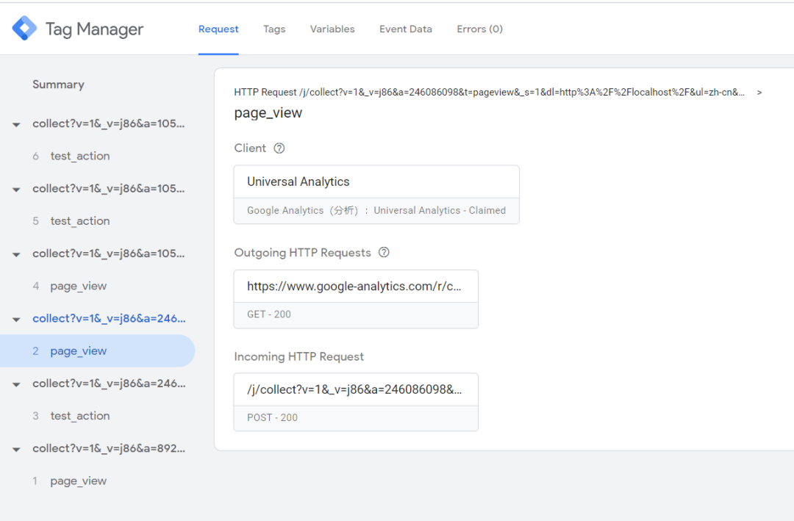The height and width of the screenshot is (521, 794).
Task: Open the Errors (0) tab
Action: [479, 29]
